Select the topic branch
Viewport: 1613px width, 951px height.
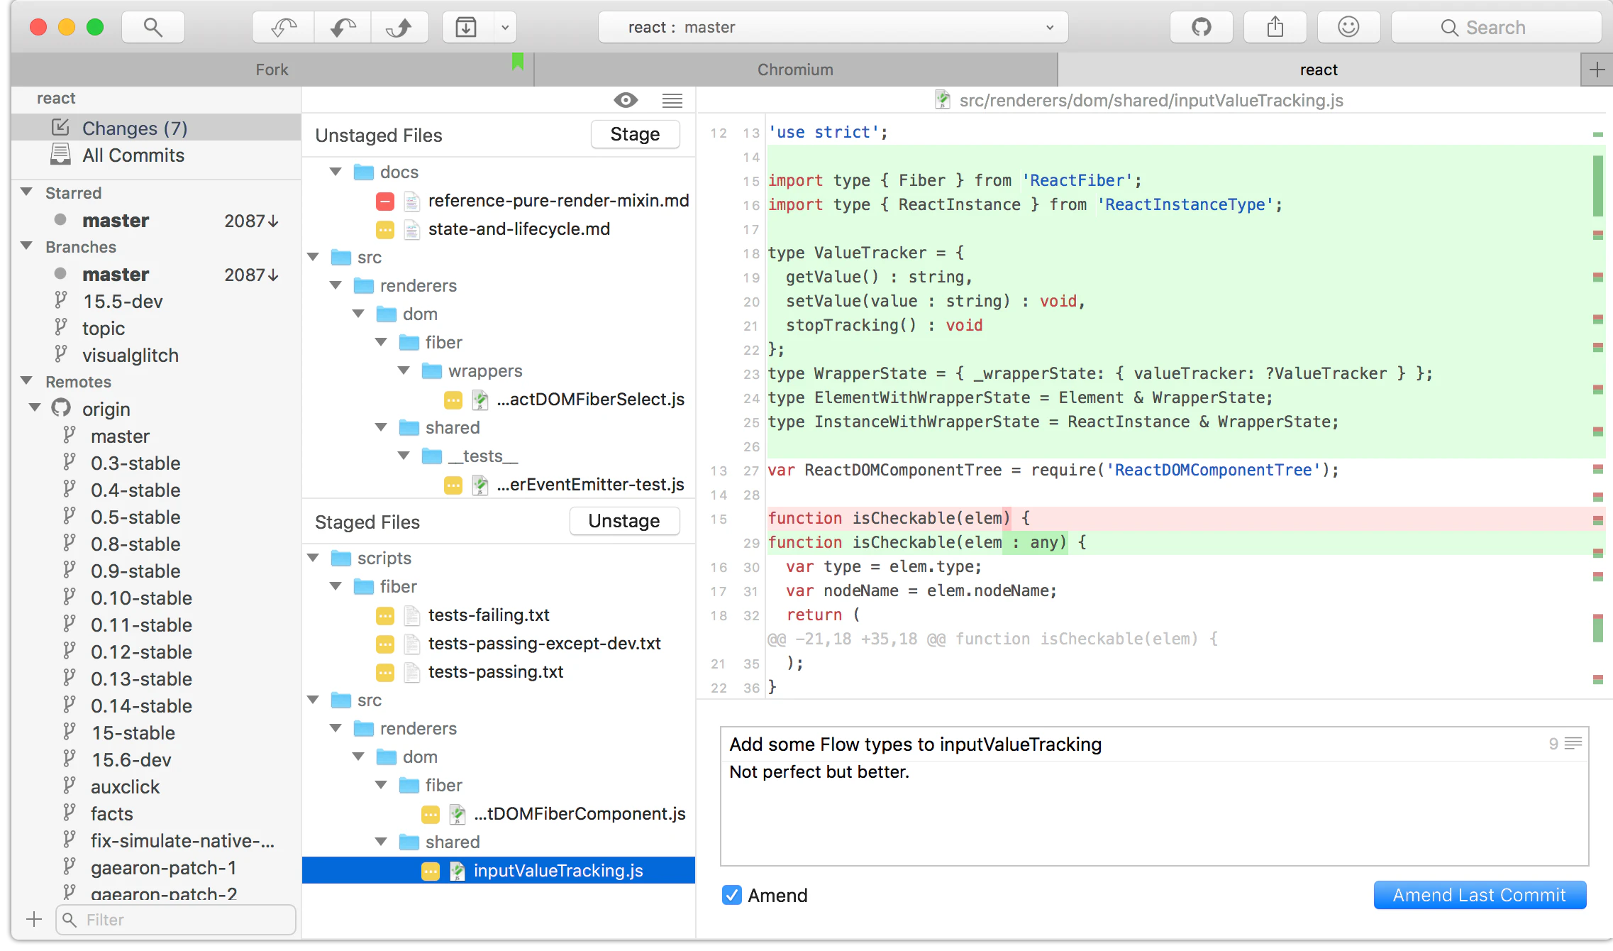[x=156, y=328]
